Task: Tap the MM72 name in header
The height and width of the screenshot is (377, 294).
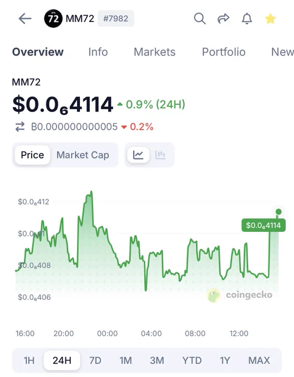Action: pyautogui.click(x=80, y=18)
